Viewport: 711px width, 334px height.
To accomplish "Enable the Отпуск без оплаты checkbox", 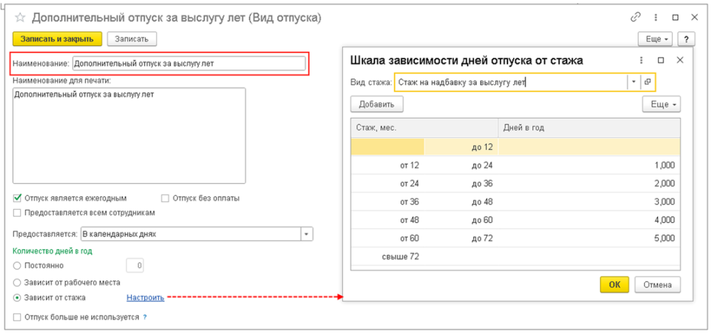I will (165, 198).
